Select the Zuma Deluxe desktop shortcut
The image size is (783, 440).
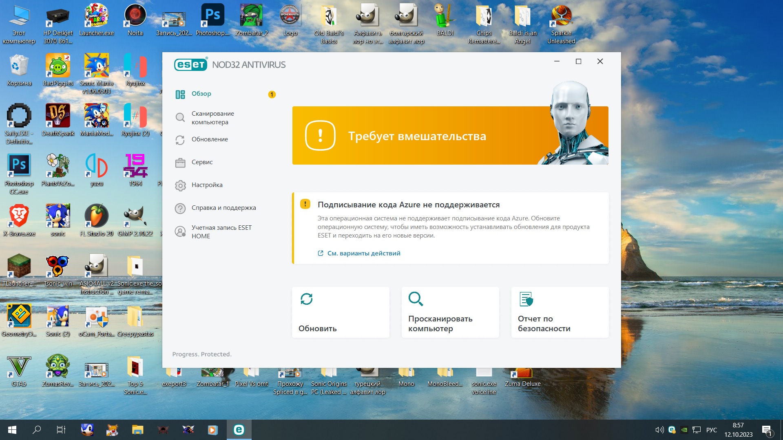pos(522,378)
